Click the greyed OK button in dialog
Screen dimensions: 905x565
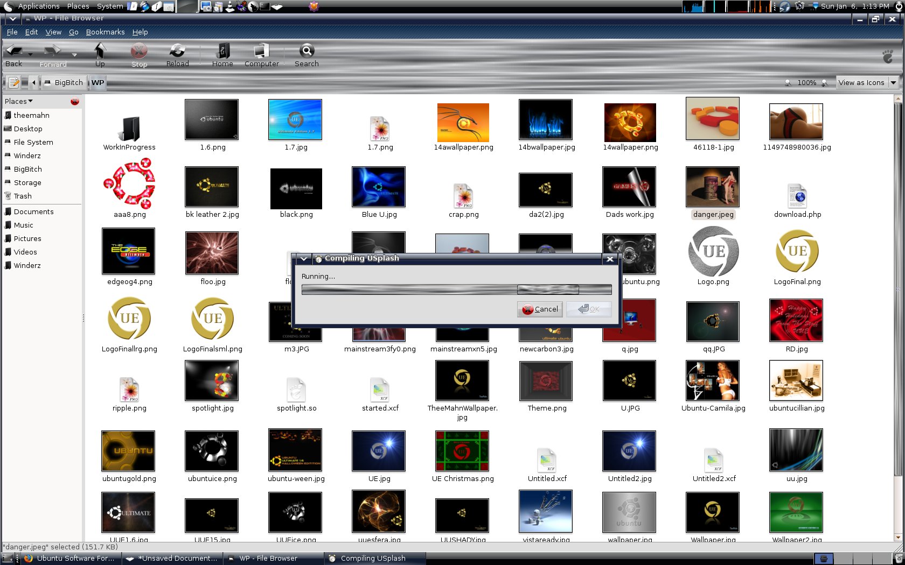point(589,309)
